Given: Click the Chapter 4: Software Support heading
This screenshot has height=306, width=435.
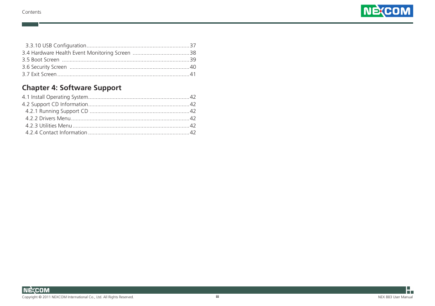Looking at the screenshot, I should point(72,88).
